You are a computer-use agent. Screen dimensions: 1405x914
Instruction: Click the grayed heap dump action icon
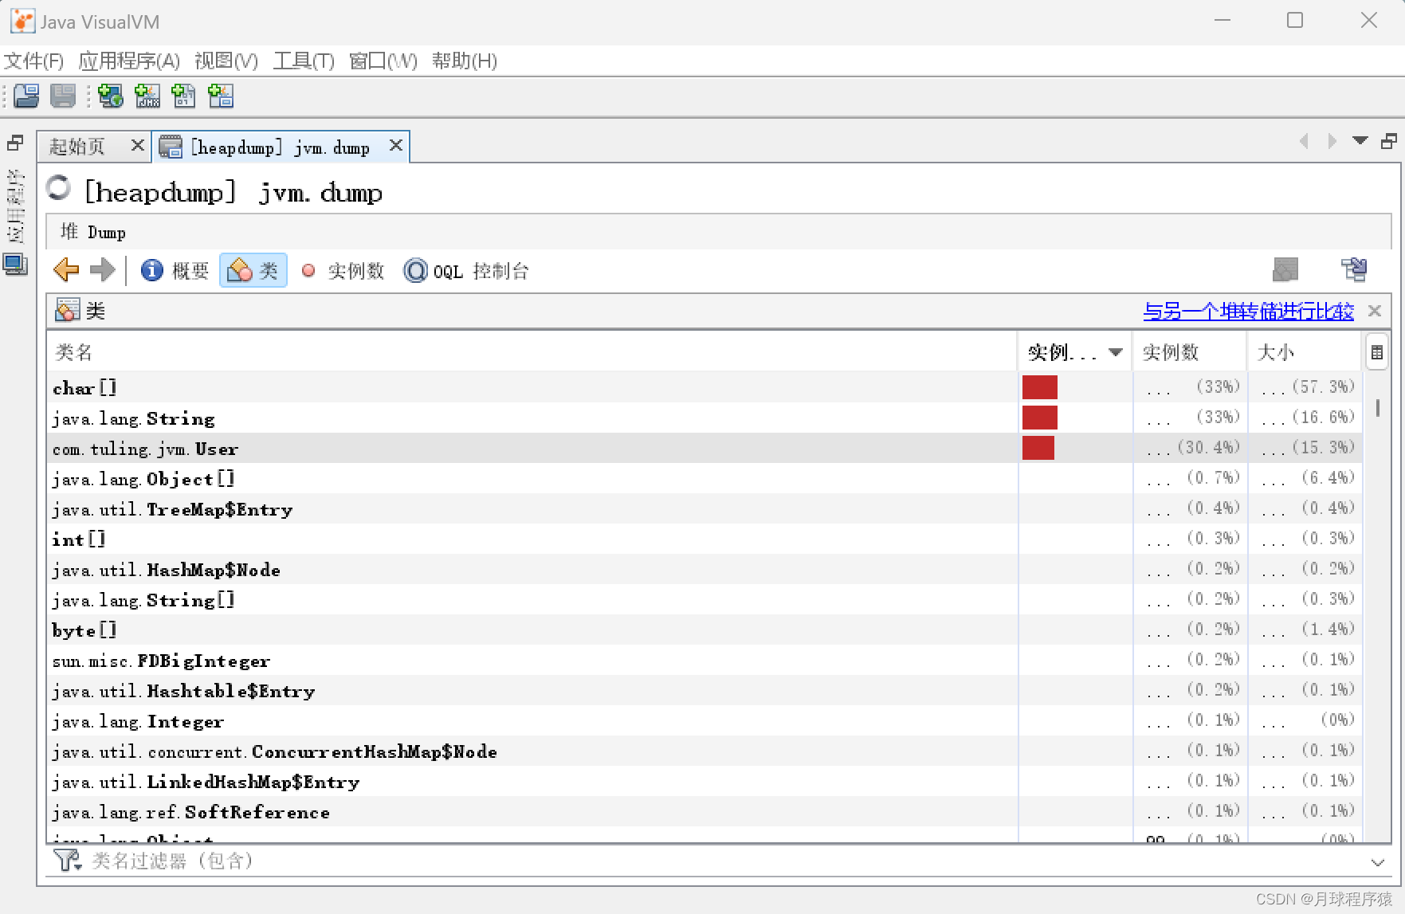1285,270
